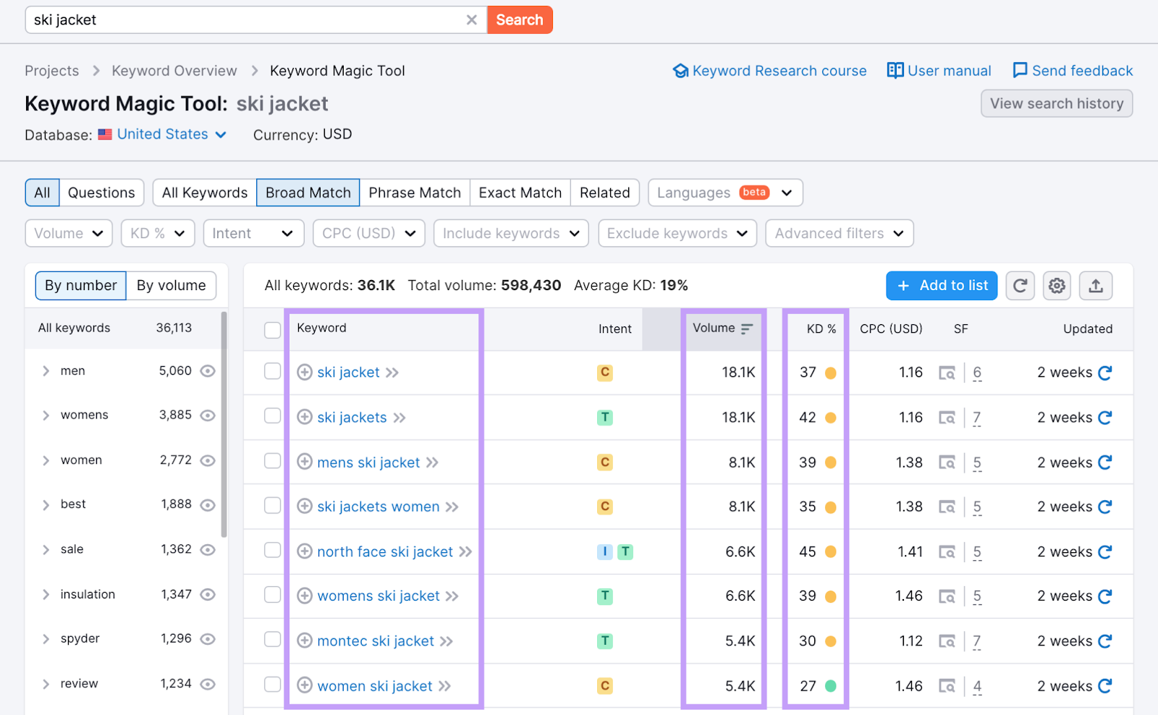Image resolution: width=1158 pixels, height=715 pixels.
Task: Click the sort icon in the Volume column
Action: [x=745, y=328]
